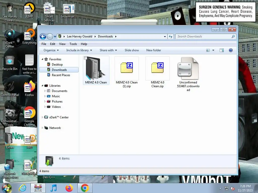The width and height of the screenshot is (258, 193).
Task: Select the MEMZ 4.0 Clean folder
Action: 96,70
